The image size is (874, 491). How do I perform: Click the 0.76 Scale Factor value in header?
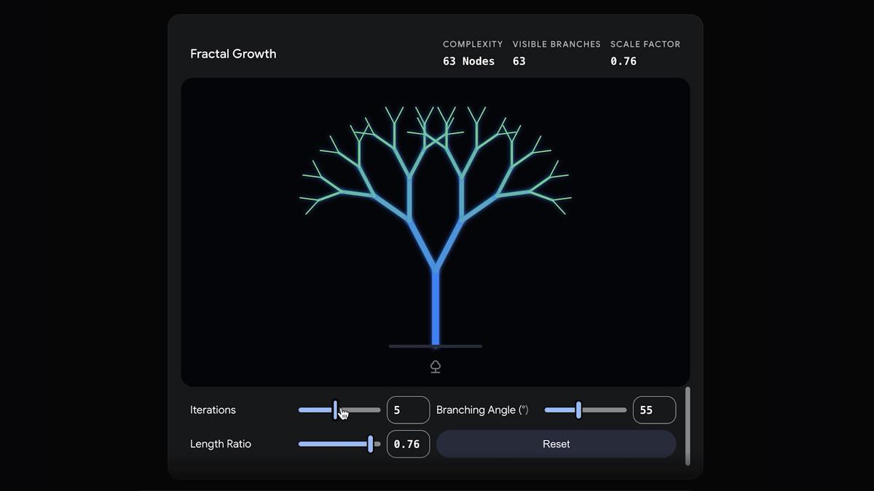tap(623, 61)
